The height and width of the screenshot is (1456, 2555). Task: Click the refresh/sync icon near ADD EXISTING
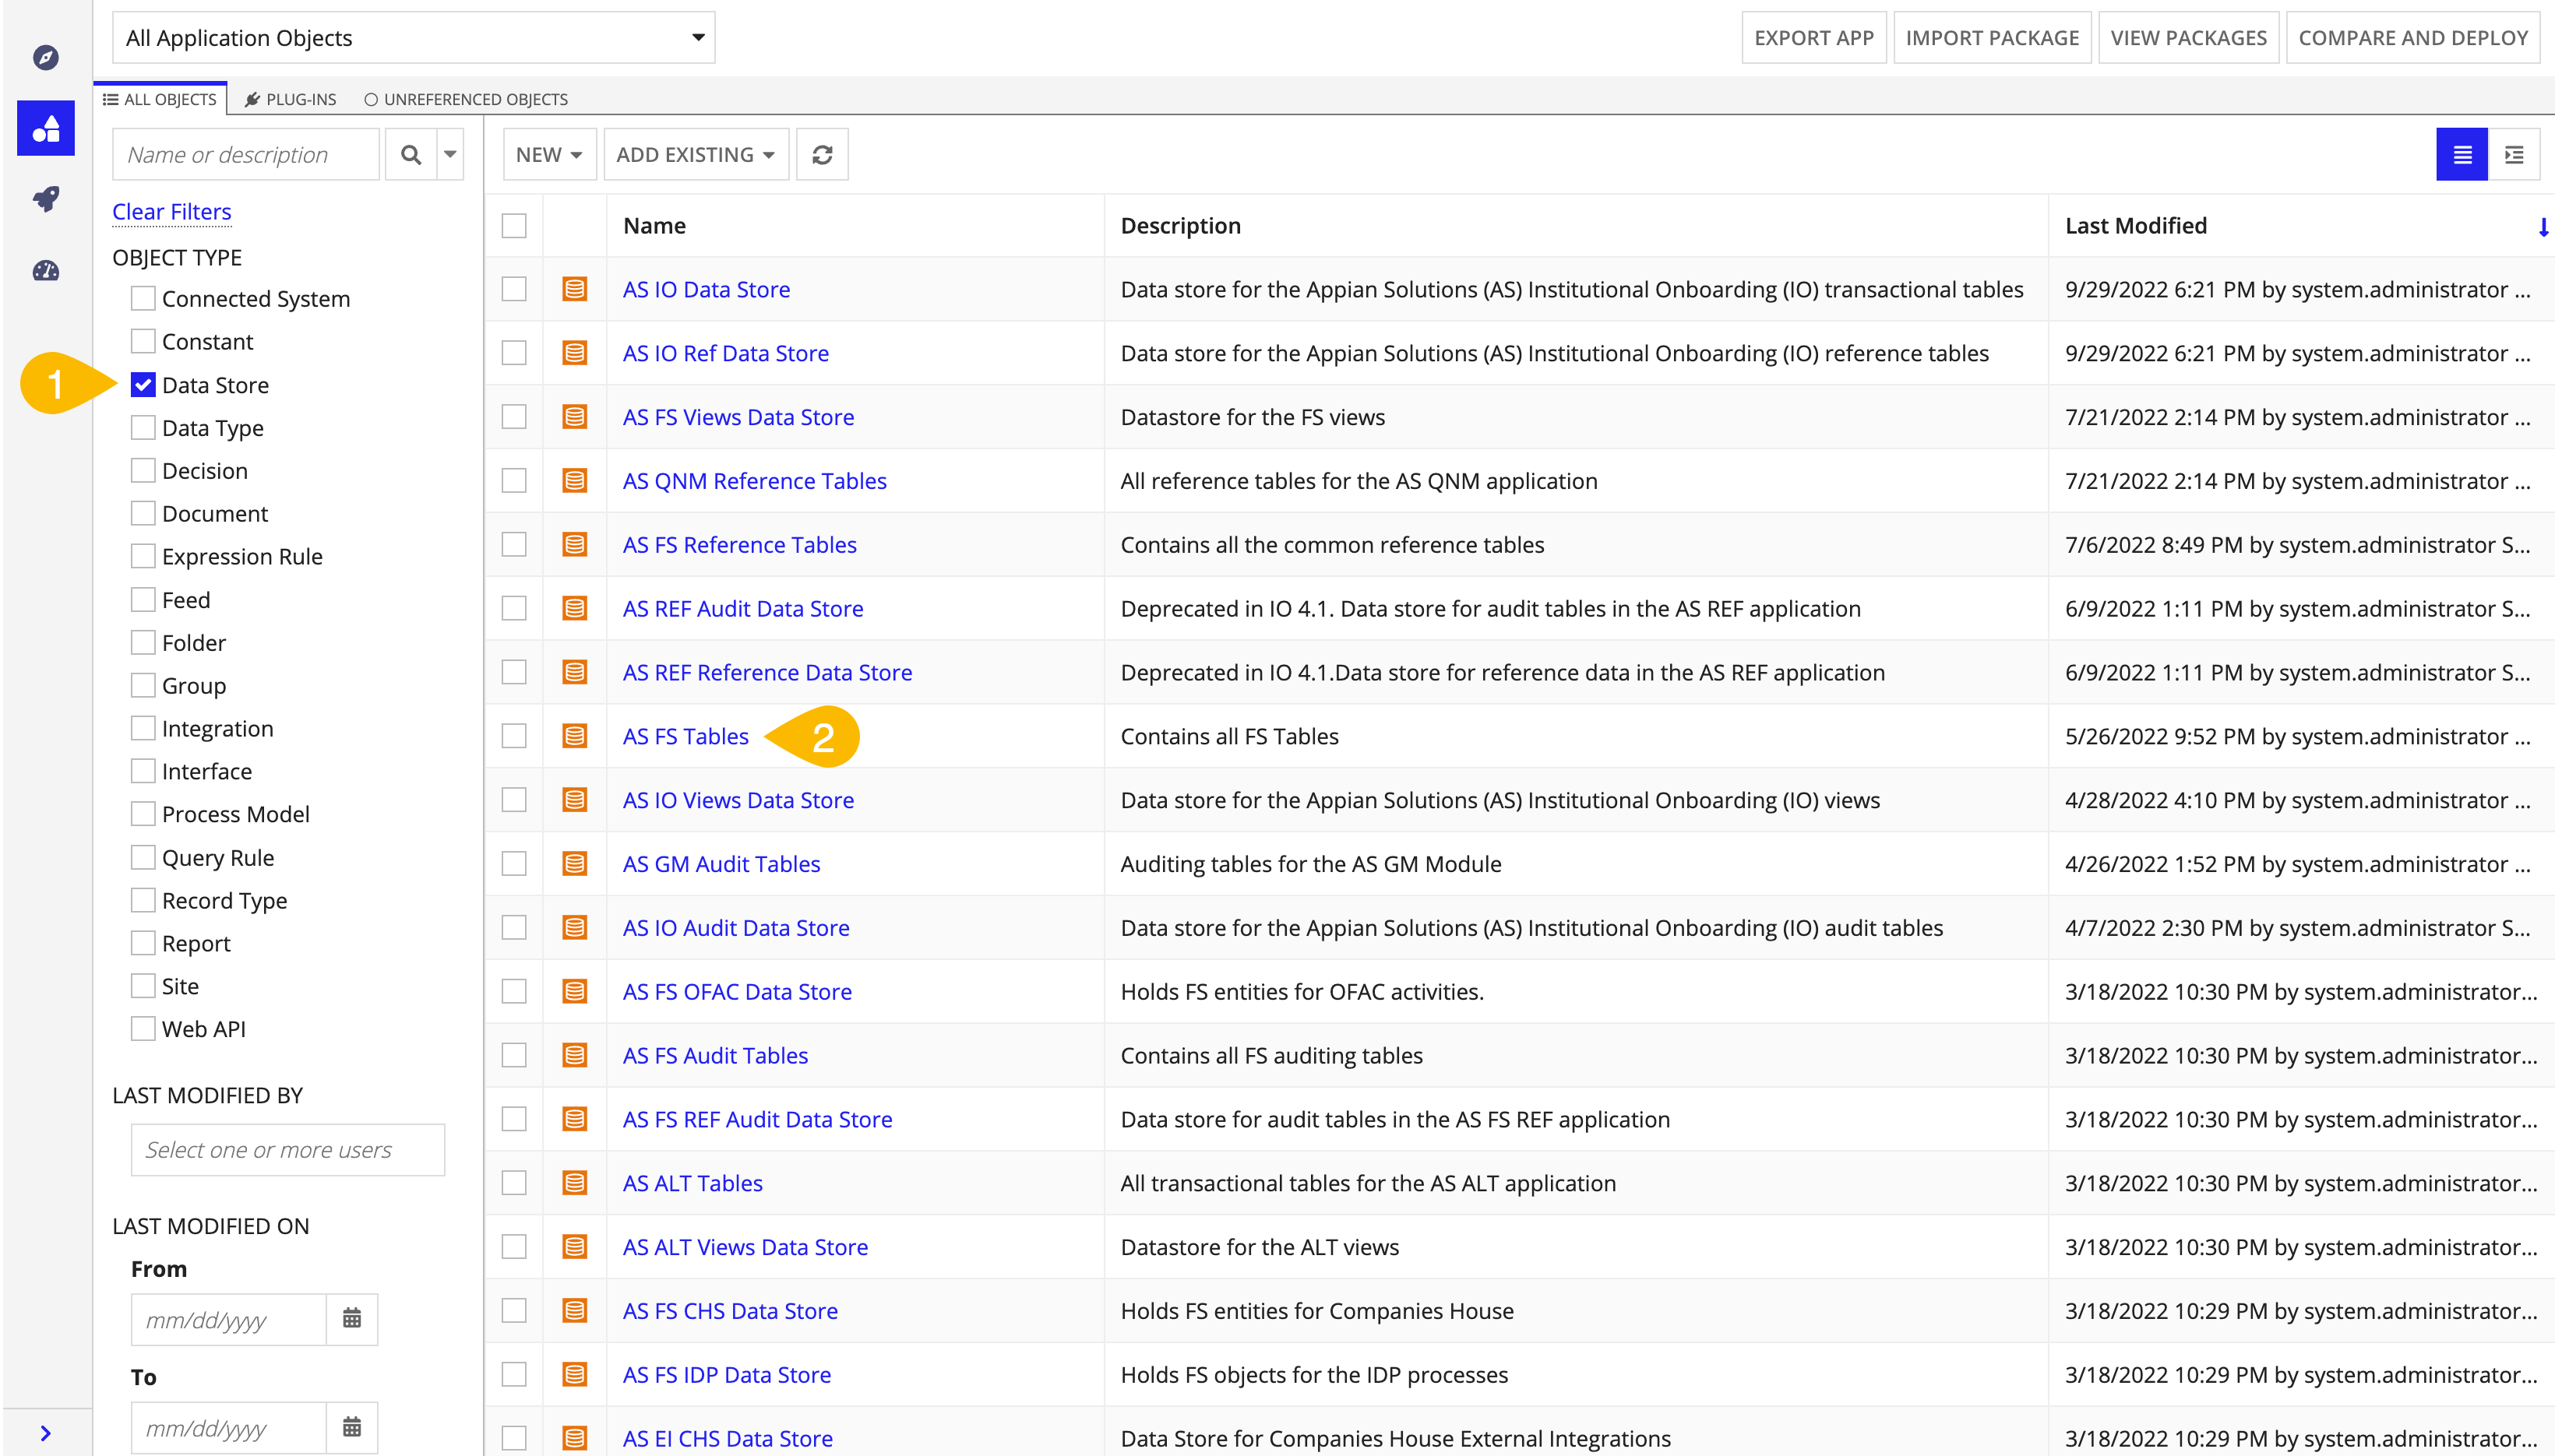pos(823,154)
